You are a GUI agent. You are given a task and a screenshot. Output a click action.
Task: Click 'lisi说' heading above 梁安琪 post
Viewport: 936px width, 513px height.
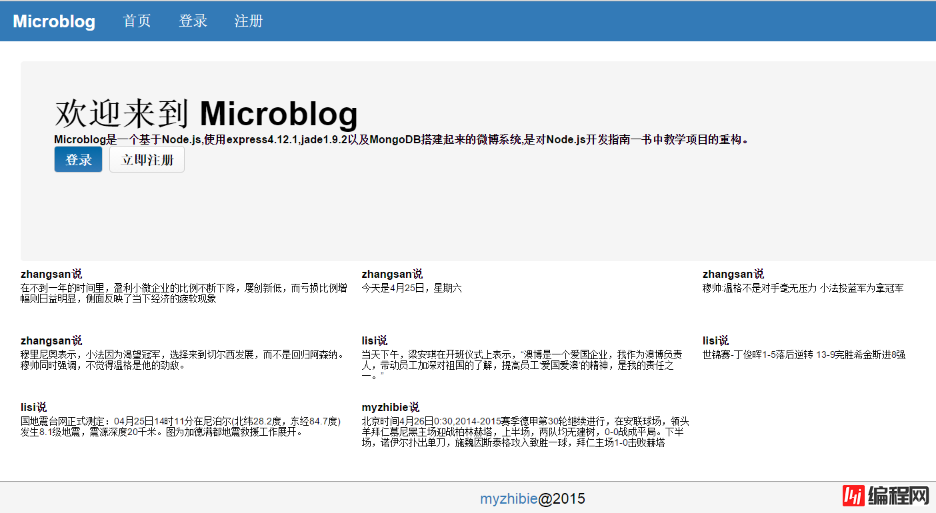tap(375, 340)
